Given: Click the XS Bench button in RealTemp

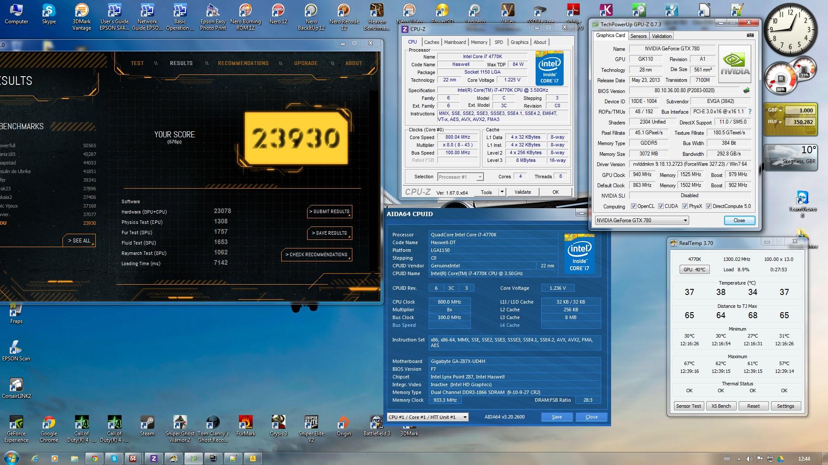Looking at the screenshot, I should [x=721, y=406].
